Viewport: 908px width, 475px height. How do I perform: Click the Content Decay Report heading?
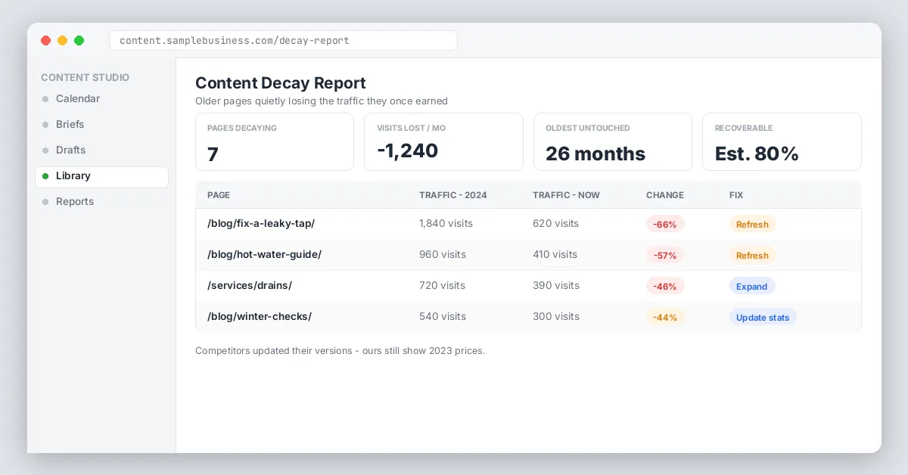coord(281,83)
